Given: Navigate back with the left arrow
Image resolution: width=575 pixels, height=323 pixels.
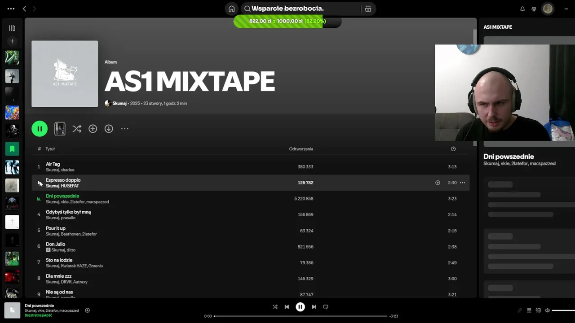Looking at the screenshot, I should [24, 9].
